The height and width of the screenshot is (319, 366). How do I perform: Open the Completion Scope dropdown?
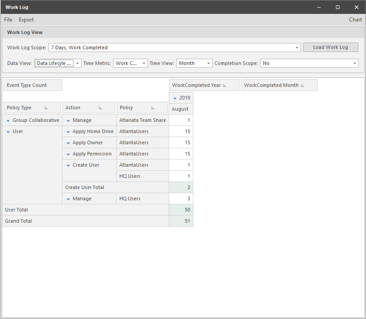click(355, 63)
